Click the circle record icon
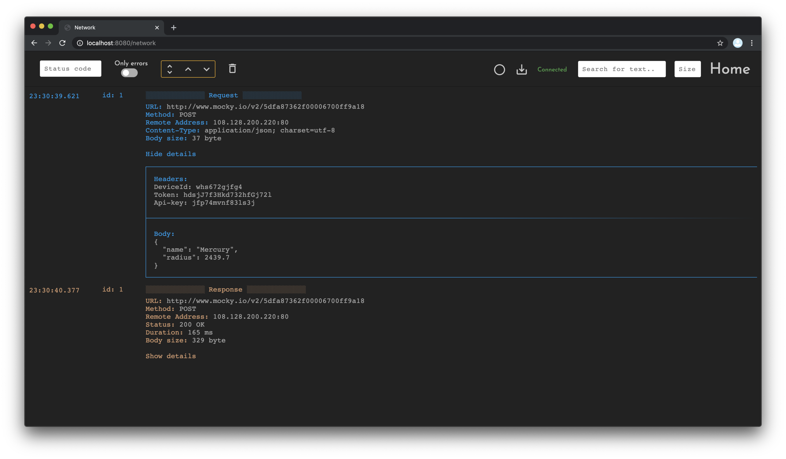The image size is (786, 459). 499,69
